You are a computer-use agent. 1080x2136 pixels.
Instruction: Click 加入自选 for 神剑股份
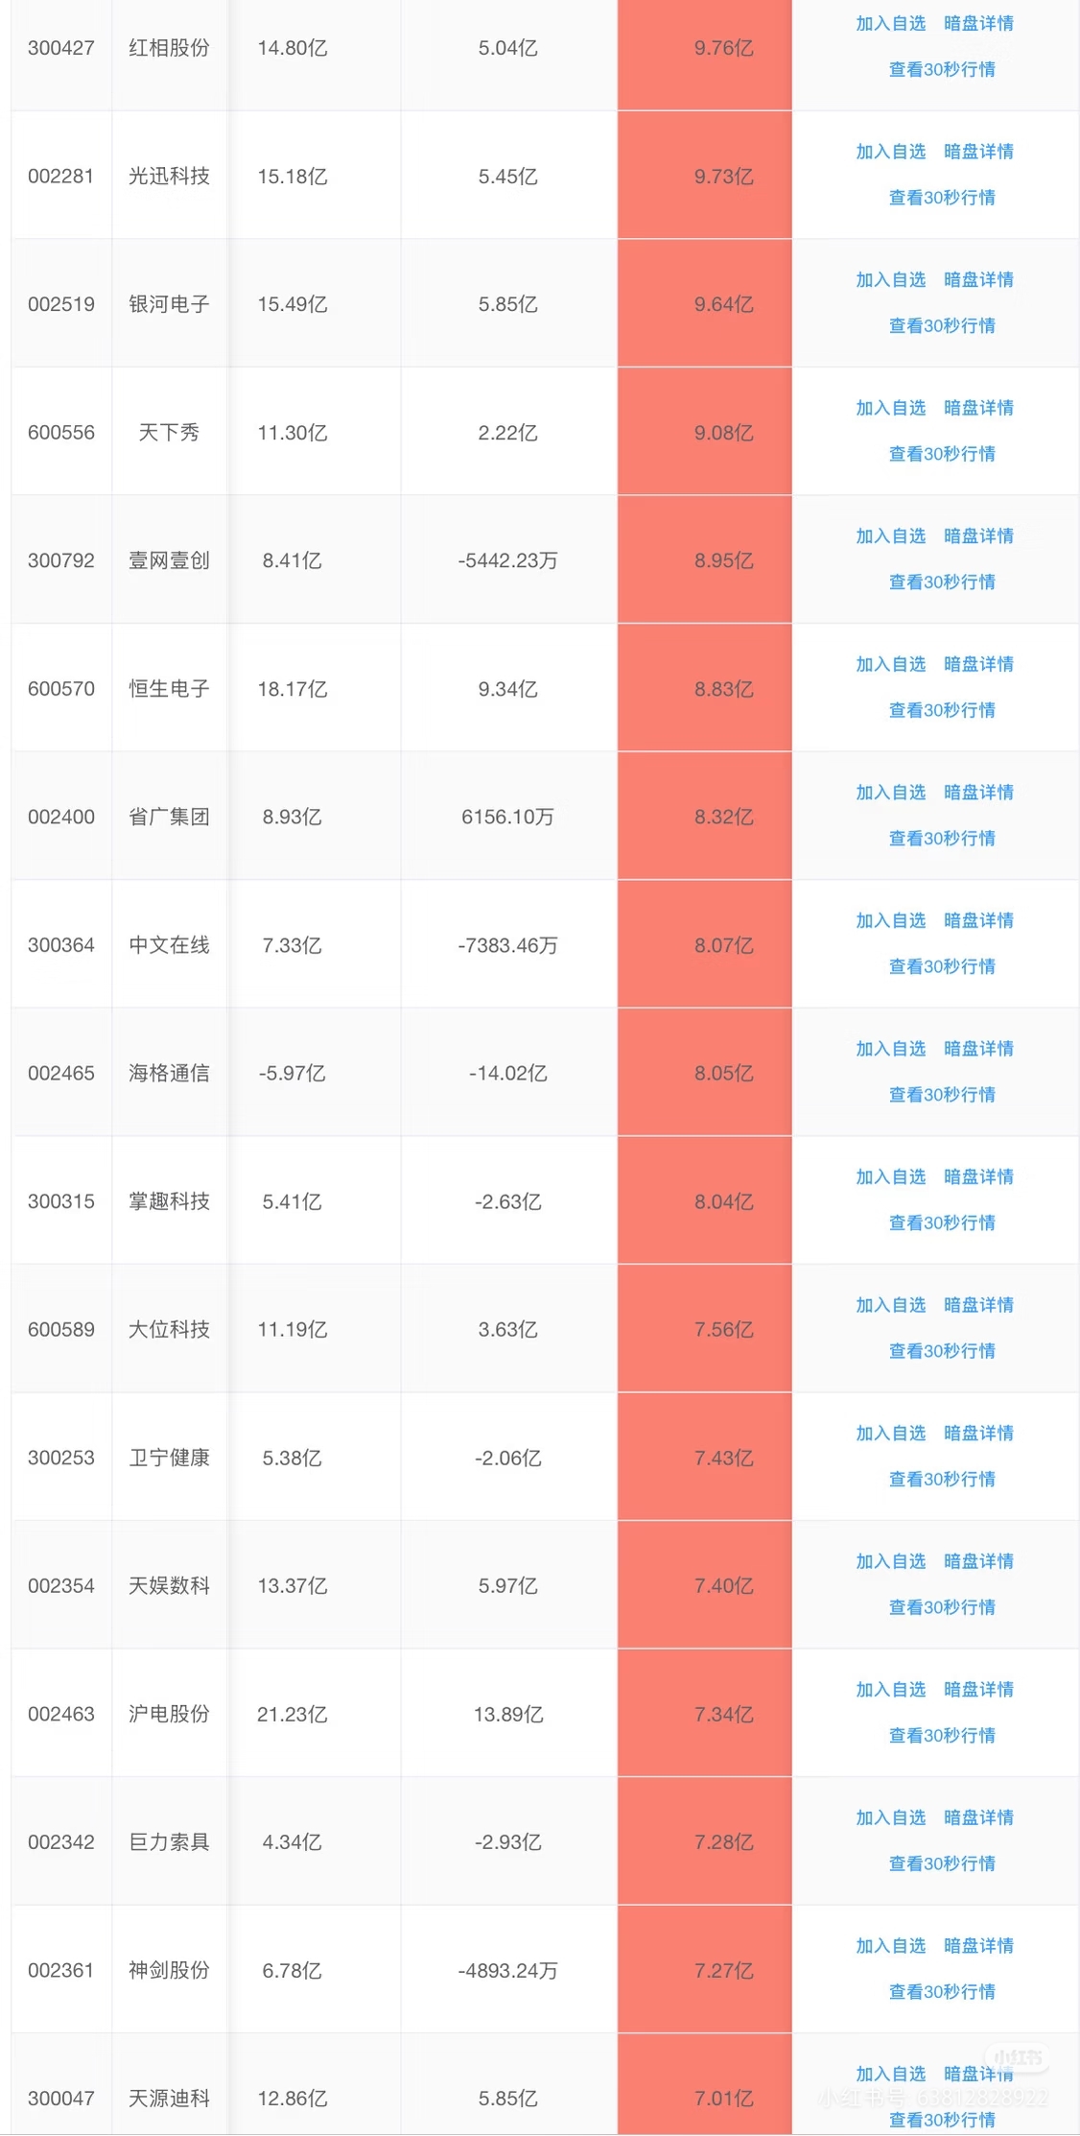click(890, 1945)
